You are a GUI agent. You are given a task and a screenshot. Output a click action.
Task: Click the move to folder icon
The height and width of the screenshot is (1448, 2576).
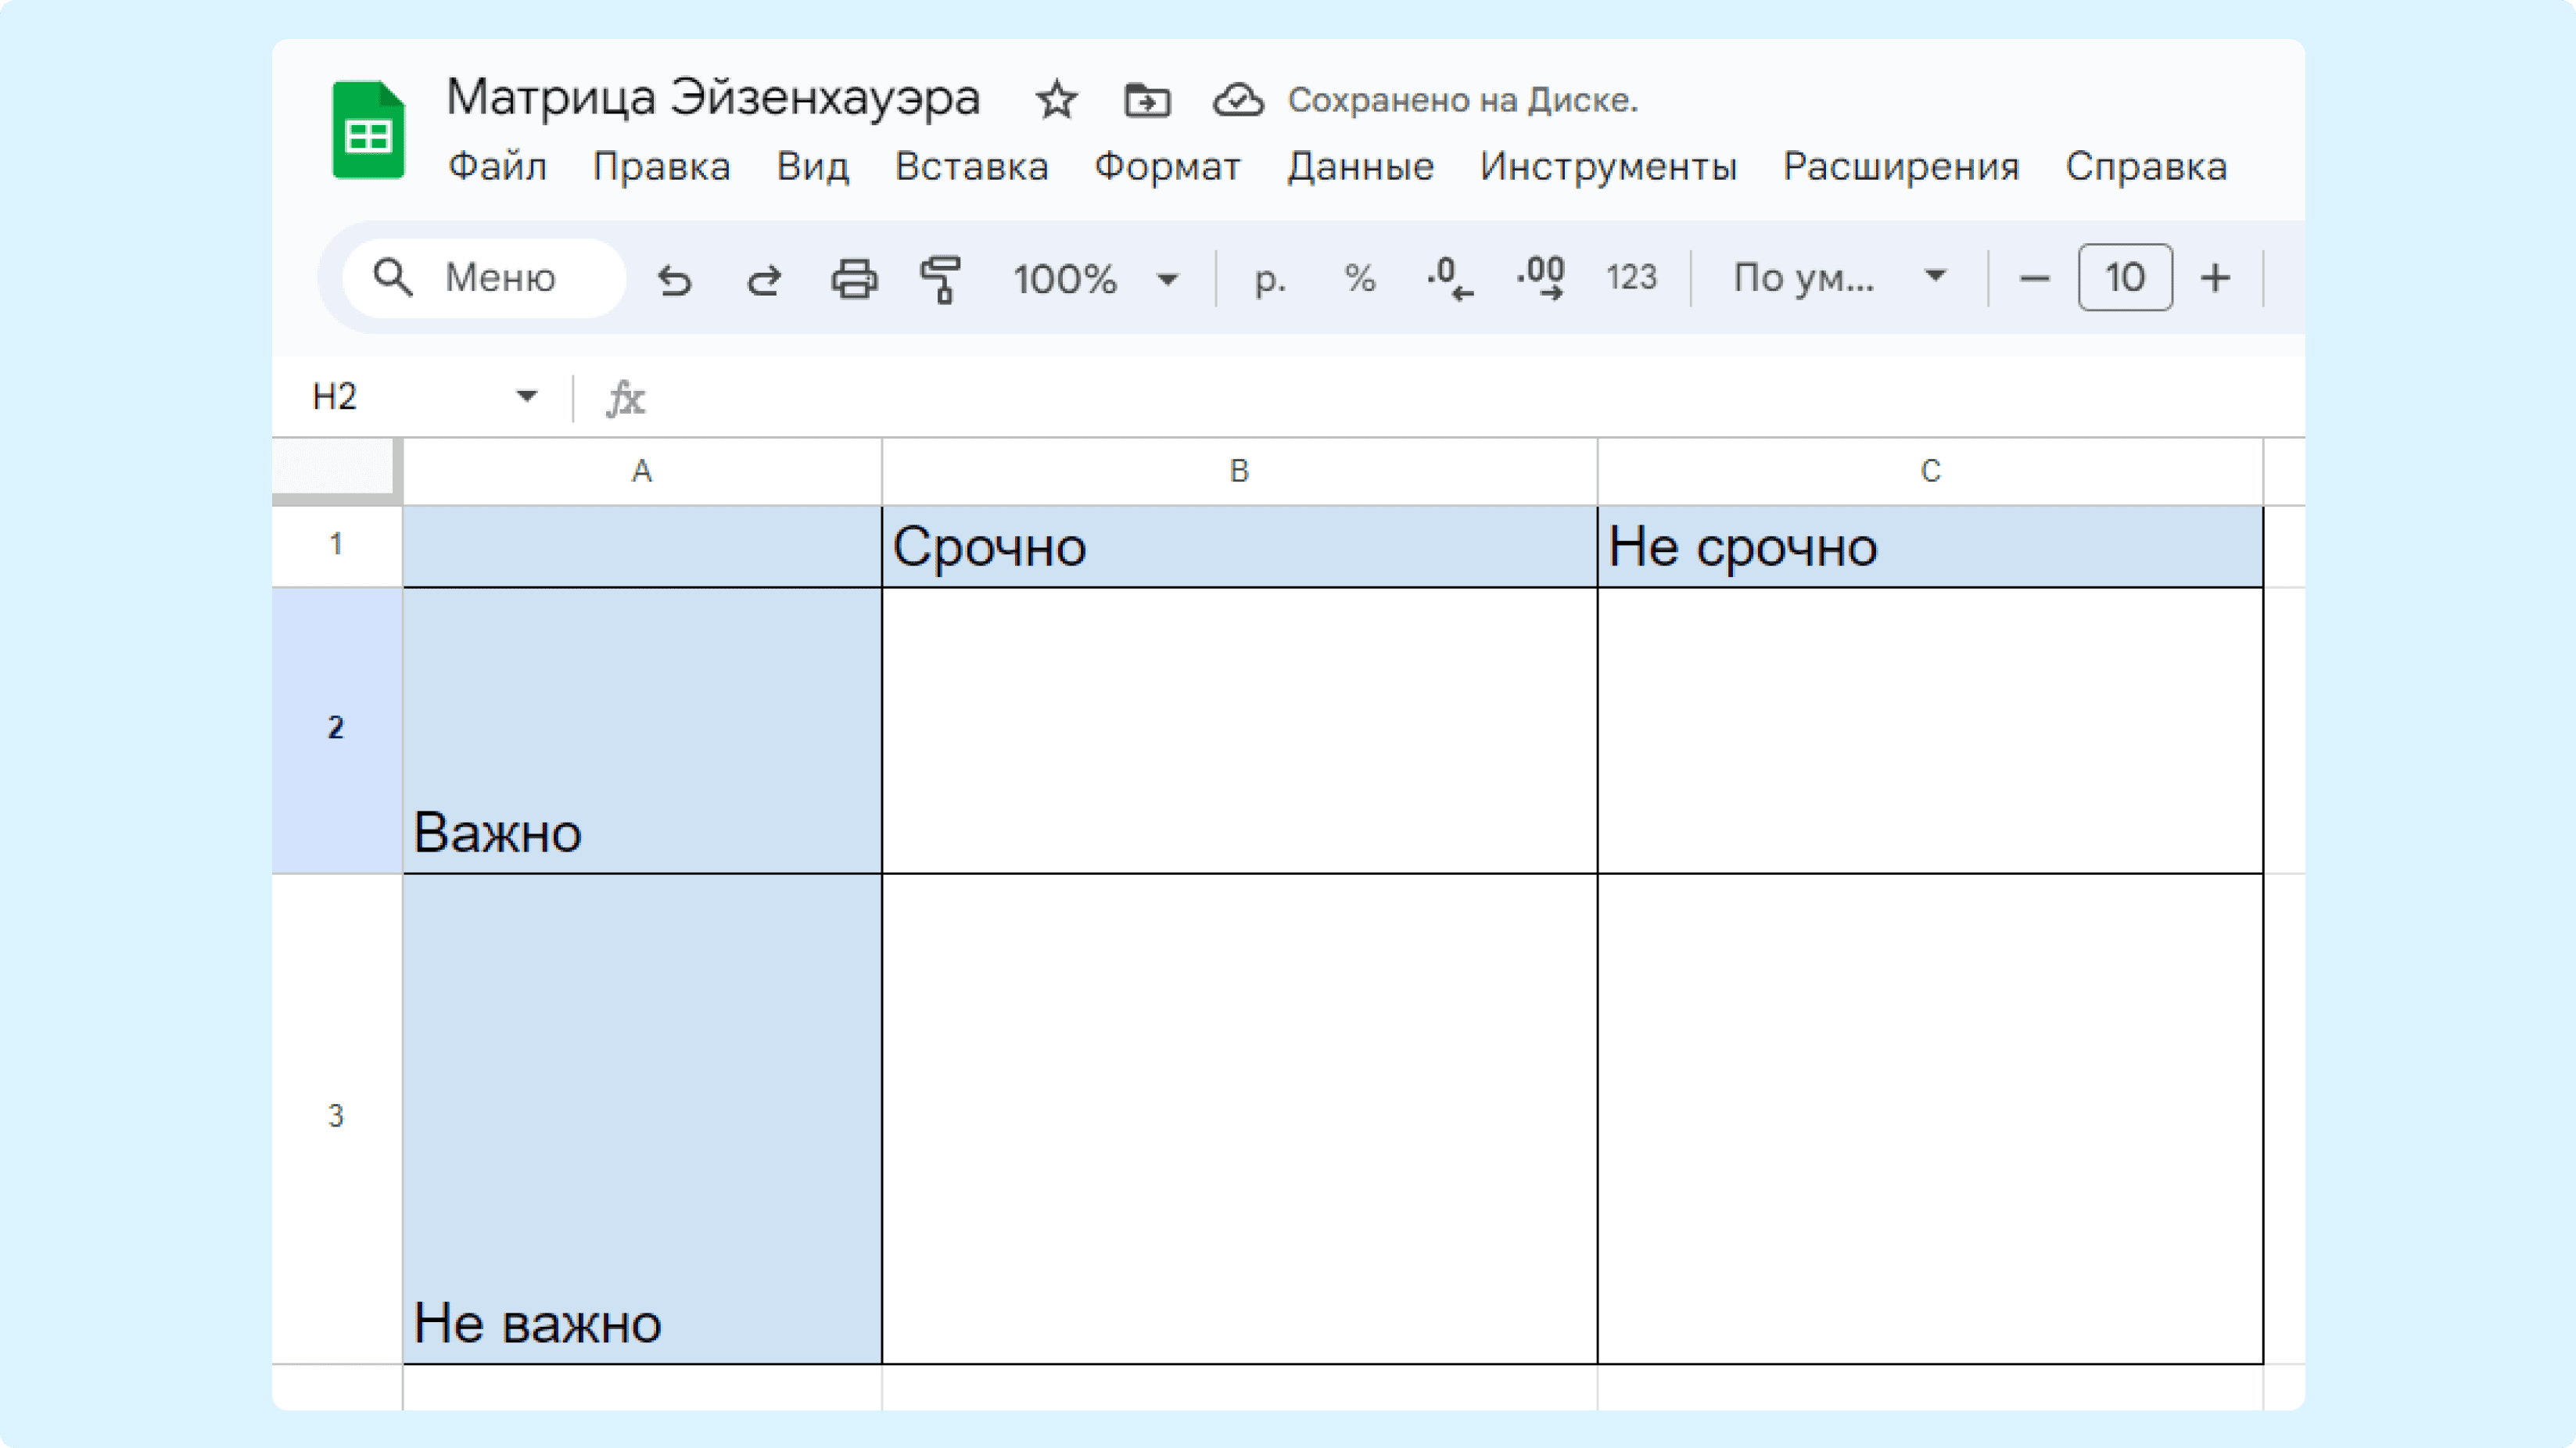pyautogui.click(x=1147, y=100)
